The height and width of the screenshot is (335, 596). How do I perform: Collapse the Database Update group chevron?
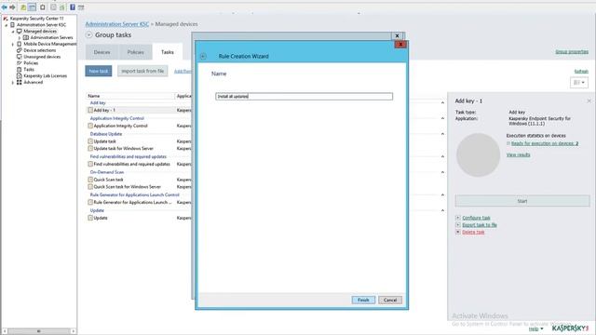(x=442, y=134)
